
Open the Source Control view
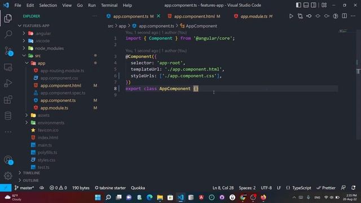tap(8, 51)
